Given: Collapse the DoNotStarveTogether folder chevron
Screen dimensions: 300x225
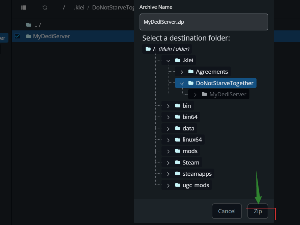Looking at the screenshot, I should tap(182, 83).
